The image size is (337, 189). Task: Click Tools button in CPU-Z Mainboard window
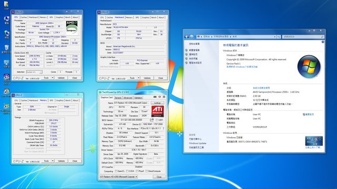[x=132, y=78]
